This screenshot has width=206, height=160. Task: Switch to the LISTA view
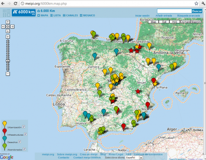click(56, 15)
